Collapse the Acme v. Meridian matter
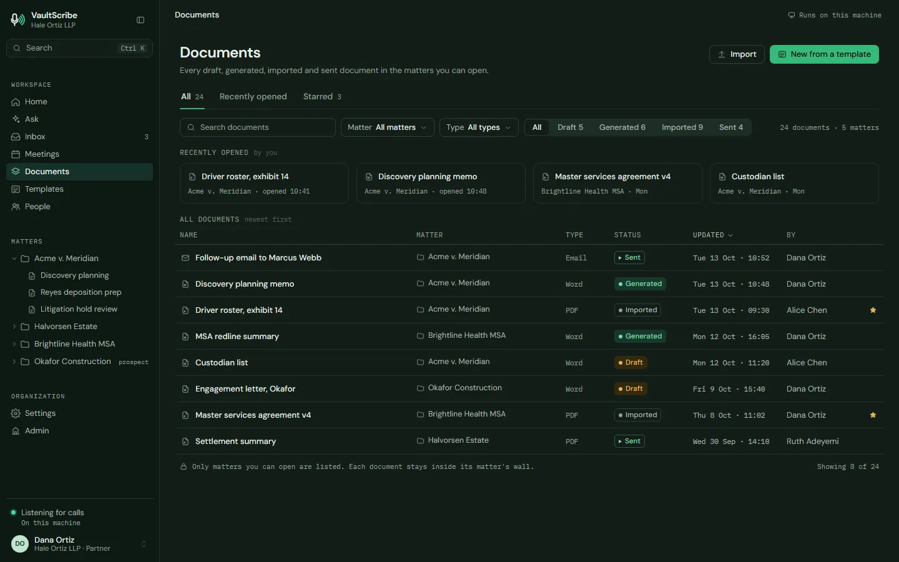 14,259
